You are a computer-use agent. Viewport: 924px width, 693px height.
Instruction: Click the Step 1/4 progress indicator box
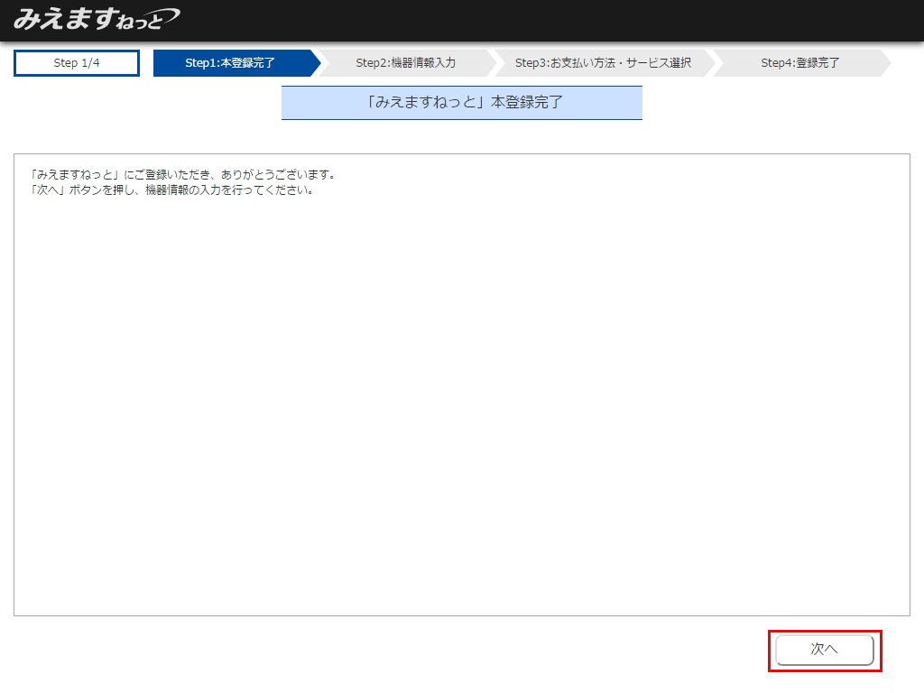pos(77,63)
